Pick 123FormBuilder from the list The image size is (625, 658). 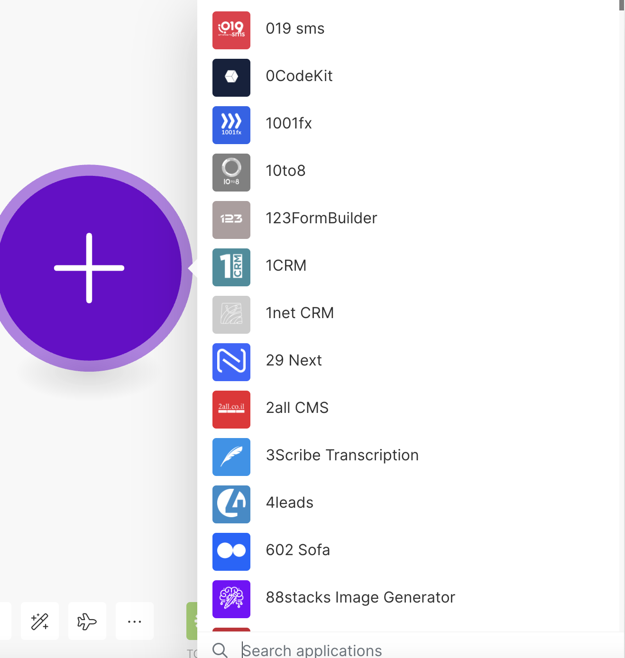pos(322,218)
